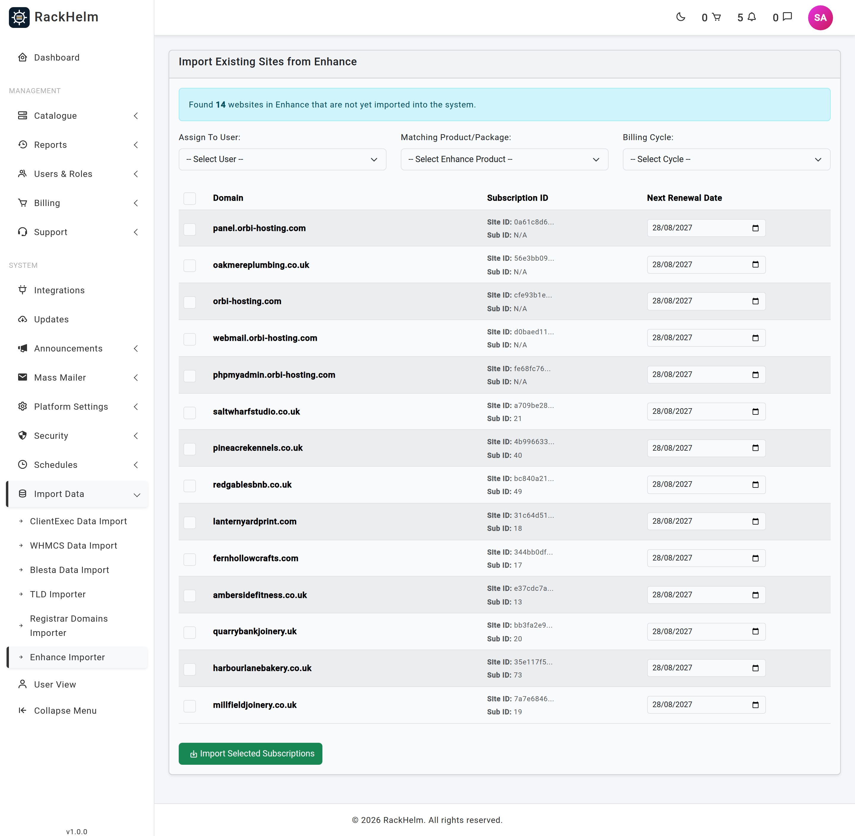Expand the Reports menu chevron
The height and width of the screenshot is (836, 855).
[136, 145]
